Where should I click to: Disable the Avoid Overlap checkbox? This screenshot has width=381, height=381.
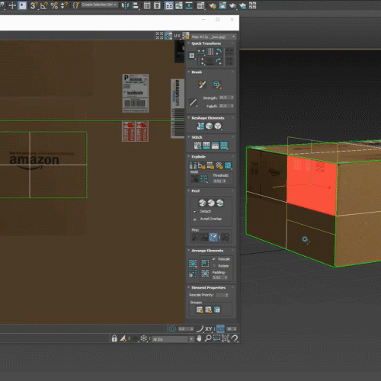195,219
